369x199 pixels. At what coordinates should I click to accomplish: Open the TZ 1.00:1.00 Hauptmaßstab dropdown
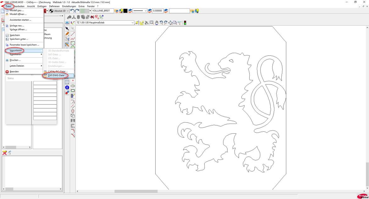click(105, 23)
